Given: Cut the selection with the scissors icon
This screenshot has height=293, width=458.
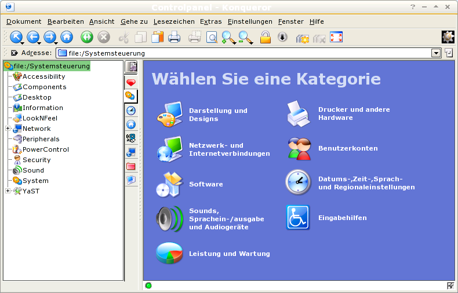Looking at the screenshot, I should (124, 38).
